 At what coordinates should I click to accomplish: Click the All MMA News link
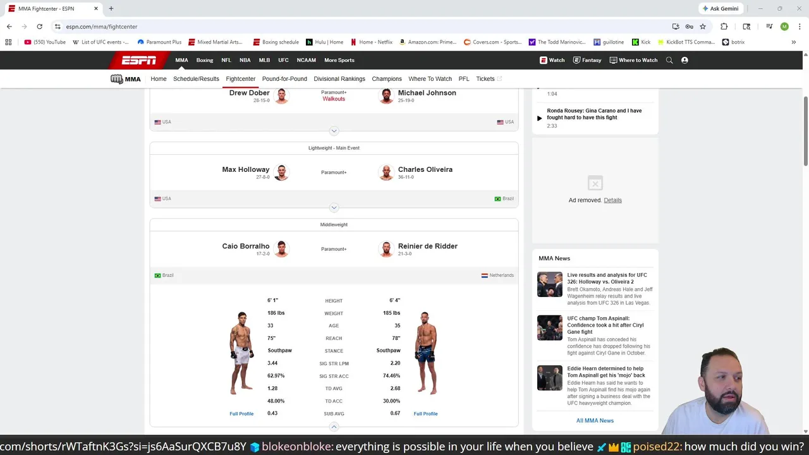pos(595,421)
